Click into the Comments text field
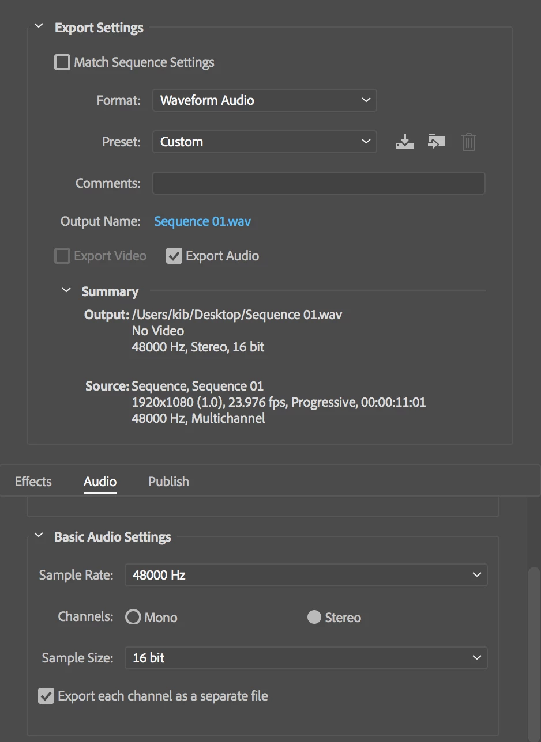541x742 pixels. pyautogui.click(x=319, y=183)
